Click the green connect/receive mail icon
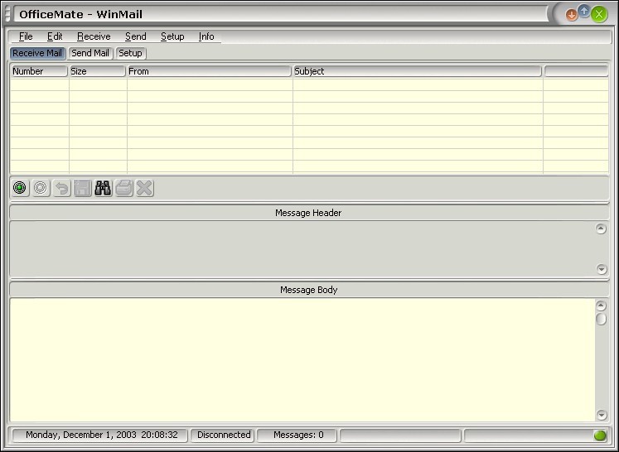Viewport: 619px width, 452px height. (x=20, y=188)
